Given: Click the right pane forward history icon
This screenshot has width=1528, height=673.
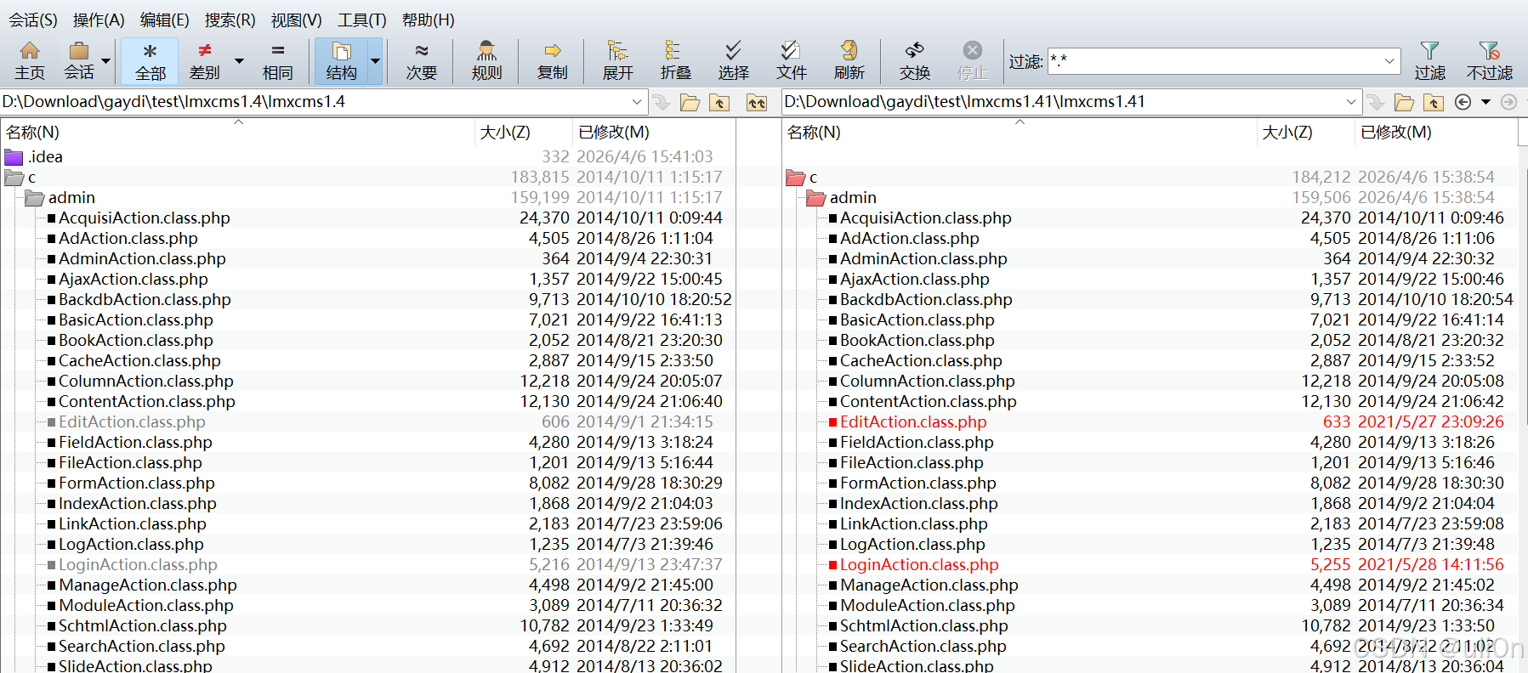Looking at the screenshot, I should coord(1508,102).
